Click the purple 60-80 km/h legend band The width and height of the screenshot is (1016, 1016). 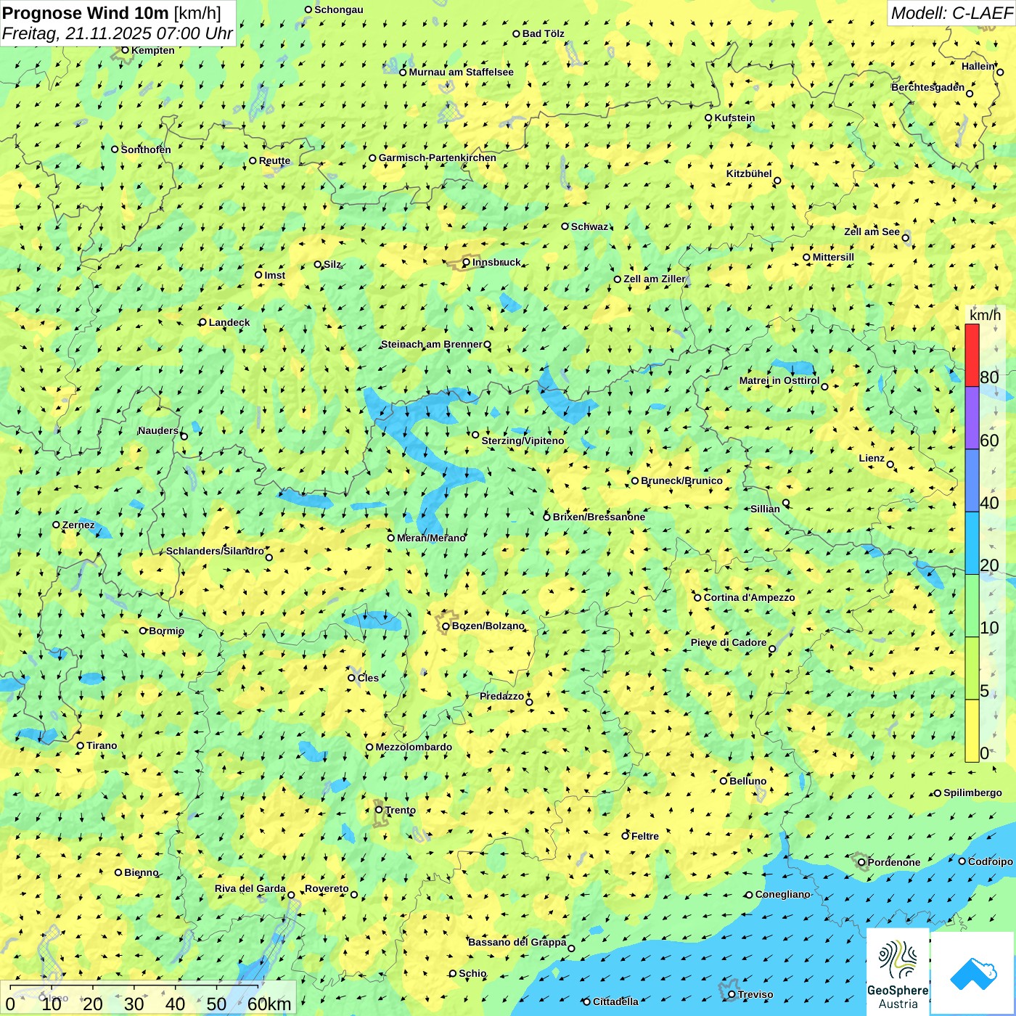(972, 418)
